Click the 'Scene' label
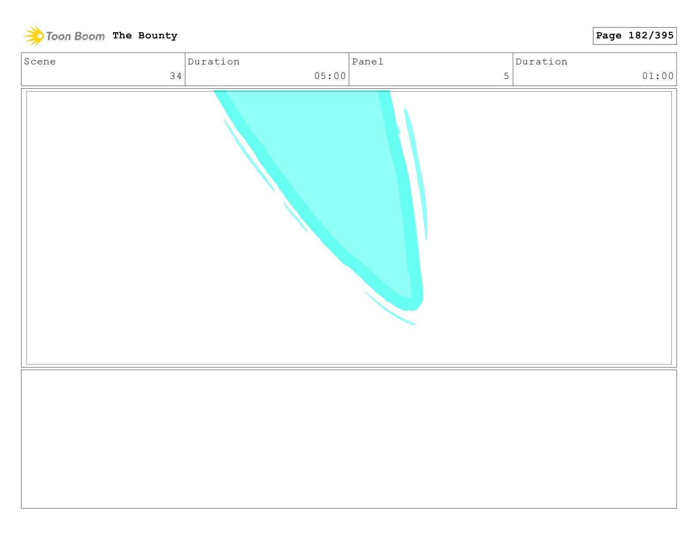Image resolution: width=699 pixels, height=540 pixels. pos(40,62)
